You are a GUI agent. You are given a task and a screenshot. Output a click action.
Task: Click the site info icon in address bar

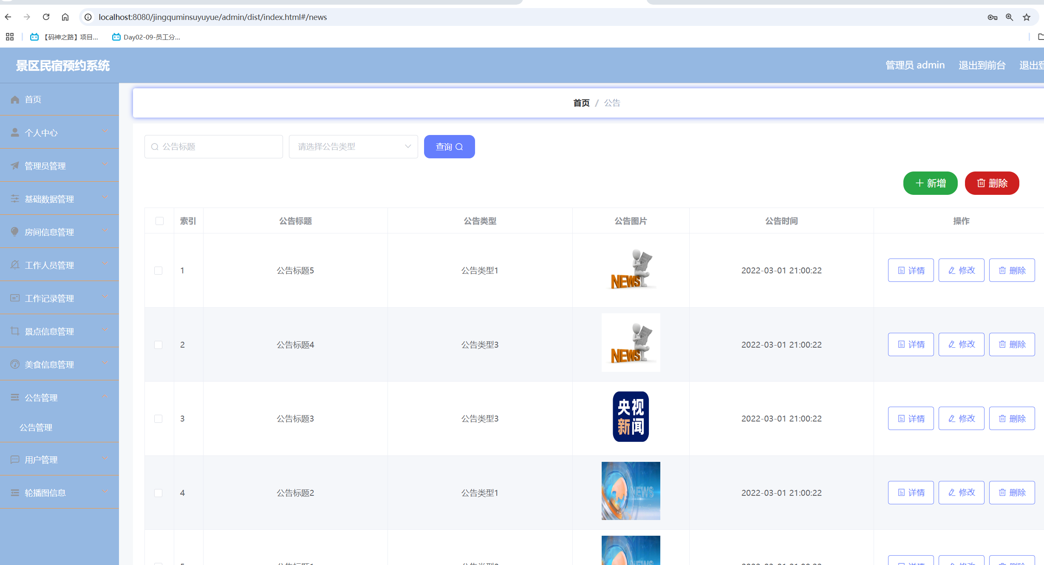(88, 17)
